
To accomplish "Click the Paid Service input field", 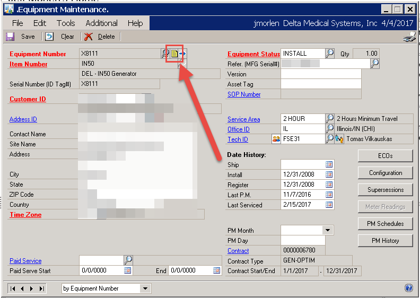I will [x=101, y=260].
